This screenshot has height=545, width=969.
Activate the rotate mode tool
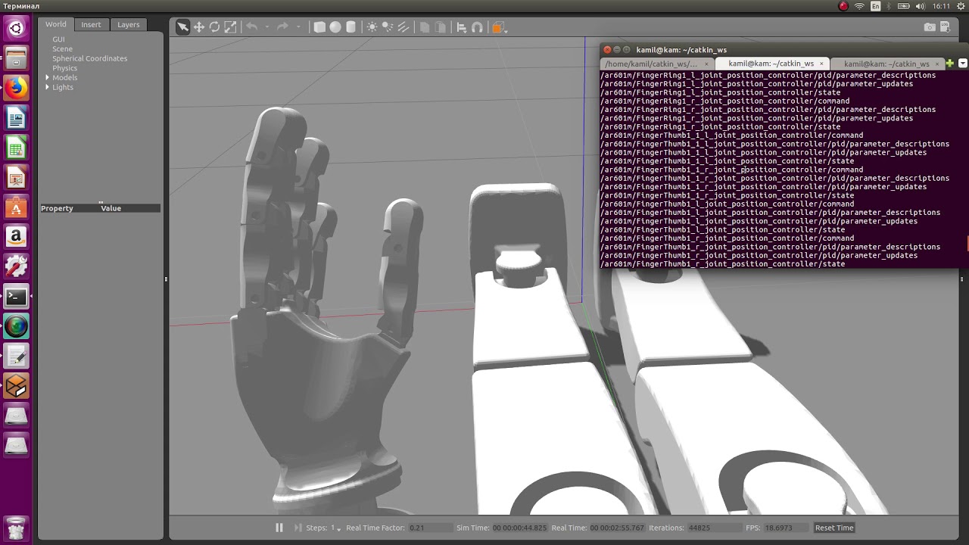point(214,27)
